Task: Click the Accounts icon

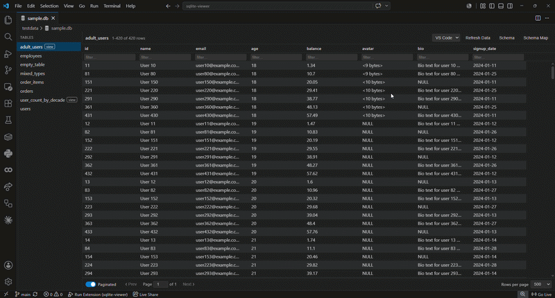Action: pos(8,265)
